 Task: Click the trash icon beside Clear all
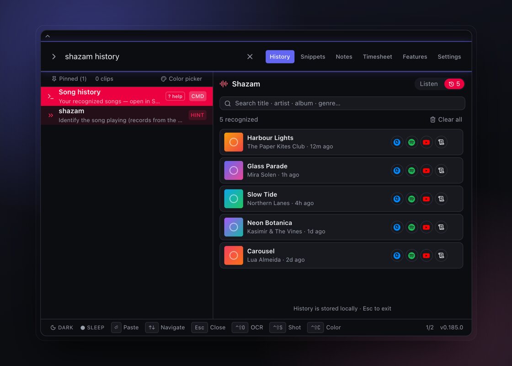(x=432, y=119)
